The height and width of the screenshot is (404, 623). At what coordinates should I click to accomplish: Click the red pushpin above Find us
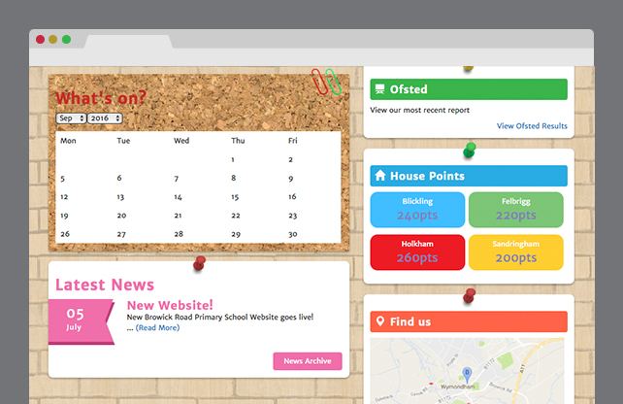tap(470, 294)
